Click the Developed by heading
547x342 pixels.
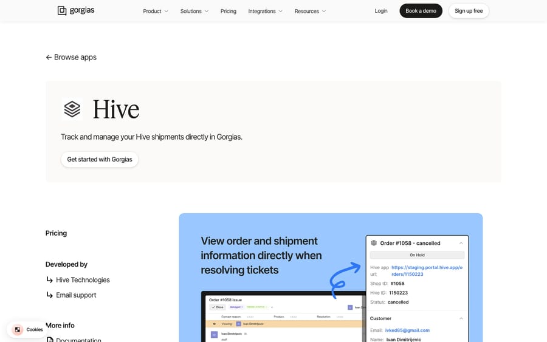pos(66,264)
